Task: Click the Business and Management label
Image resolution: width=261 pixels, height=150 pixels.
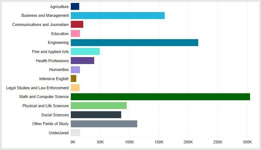Action: (x=45, y=15)
